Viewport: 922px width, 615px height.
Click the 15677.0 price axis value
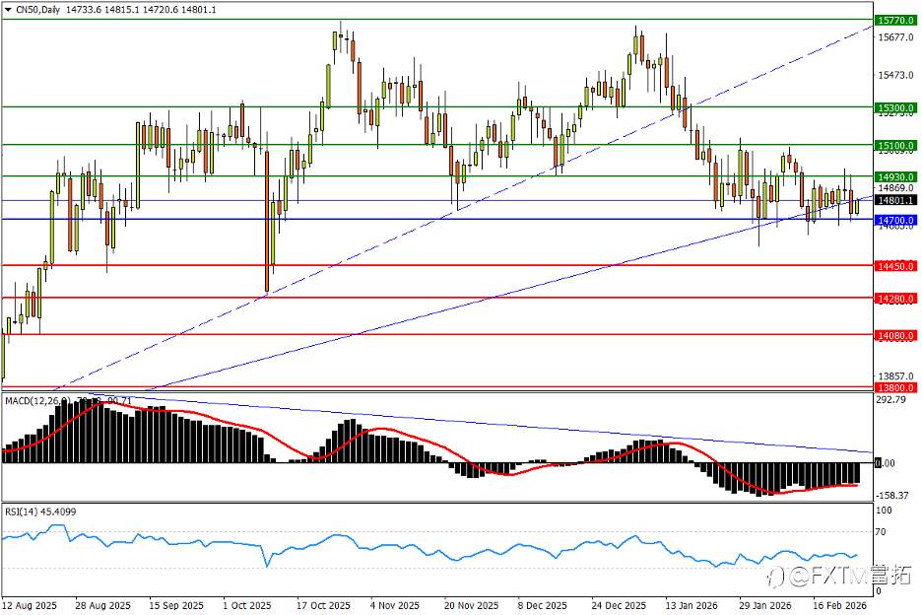pyautogui.click(x=896, y=37)
